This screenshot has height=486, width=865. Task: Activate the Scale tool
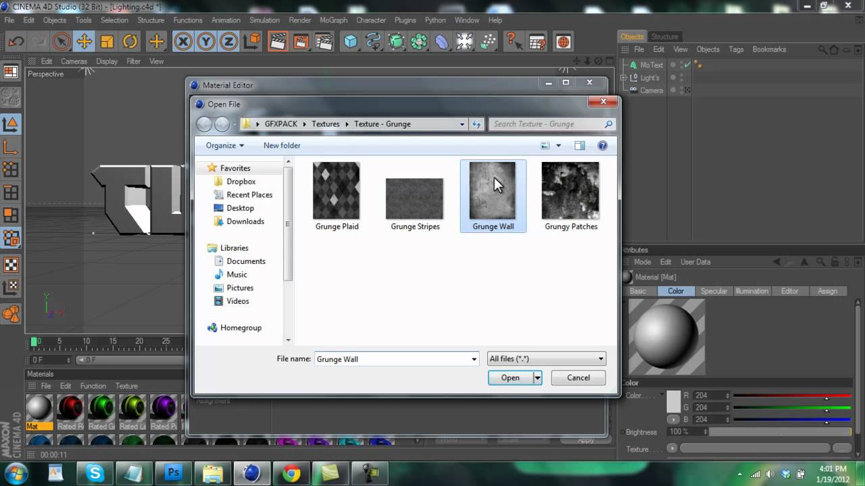(x=107, y=41)
